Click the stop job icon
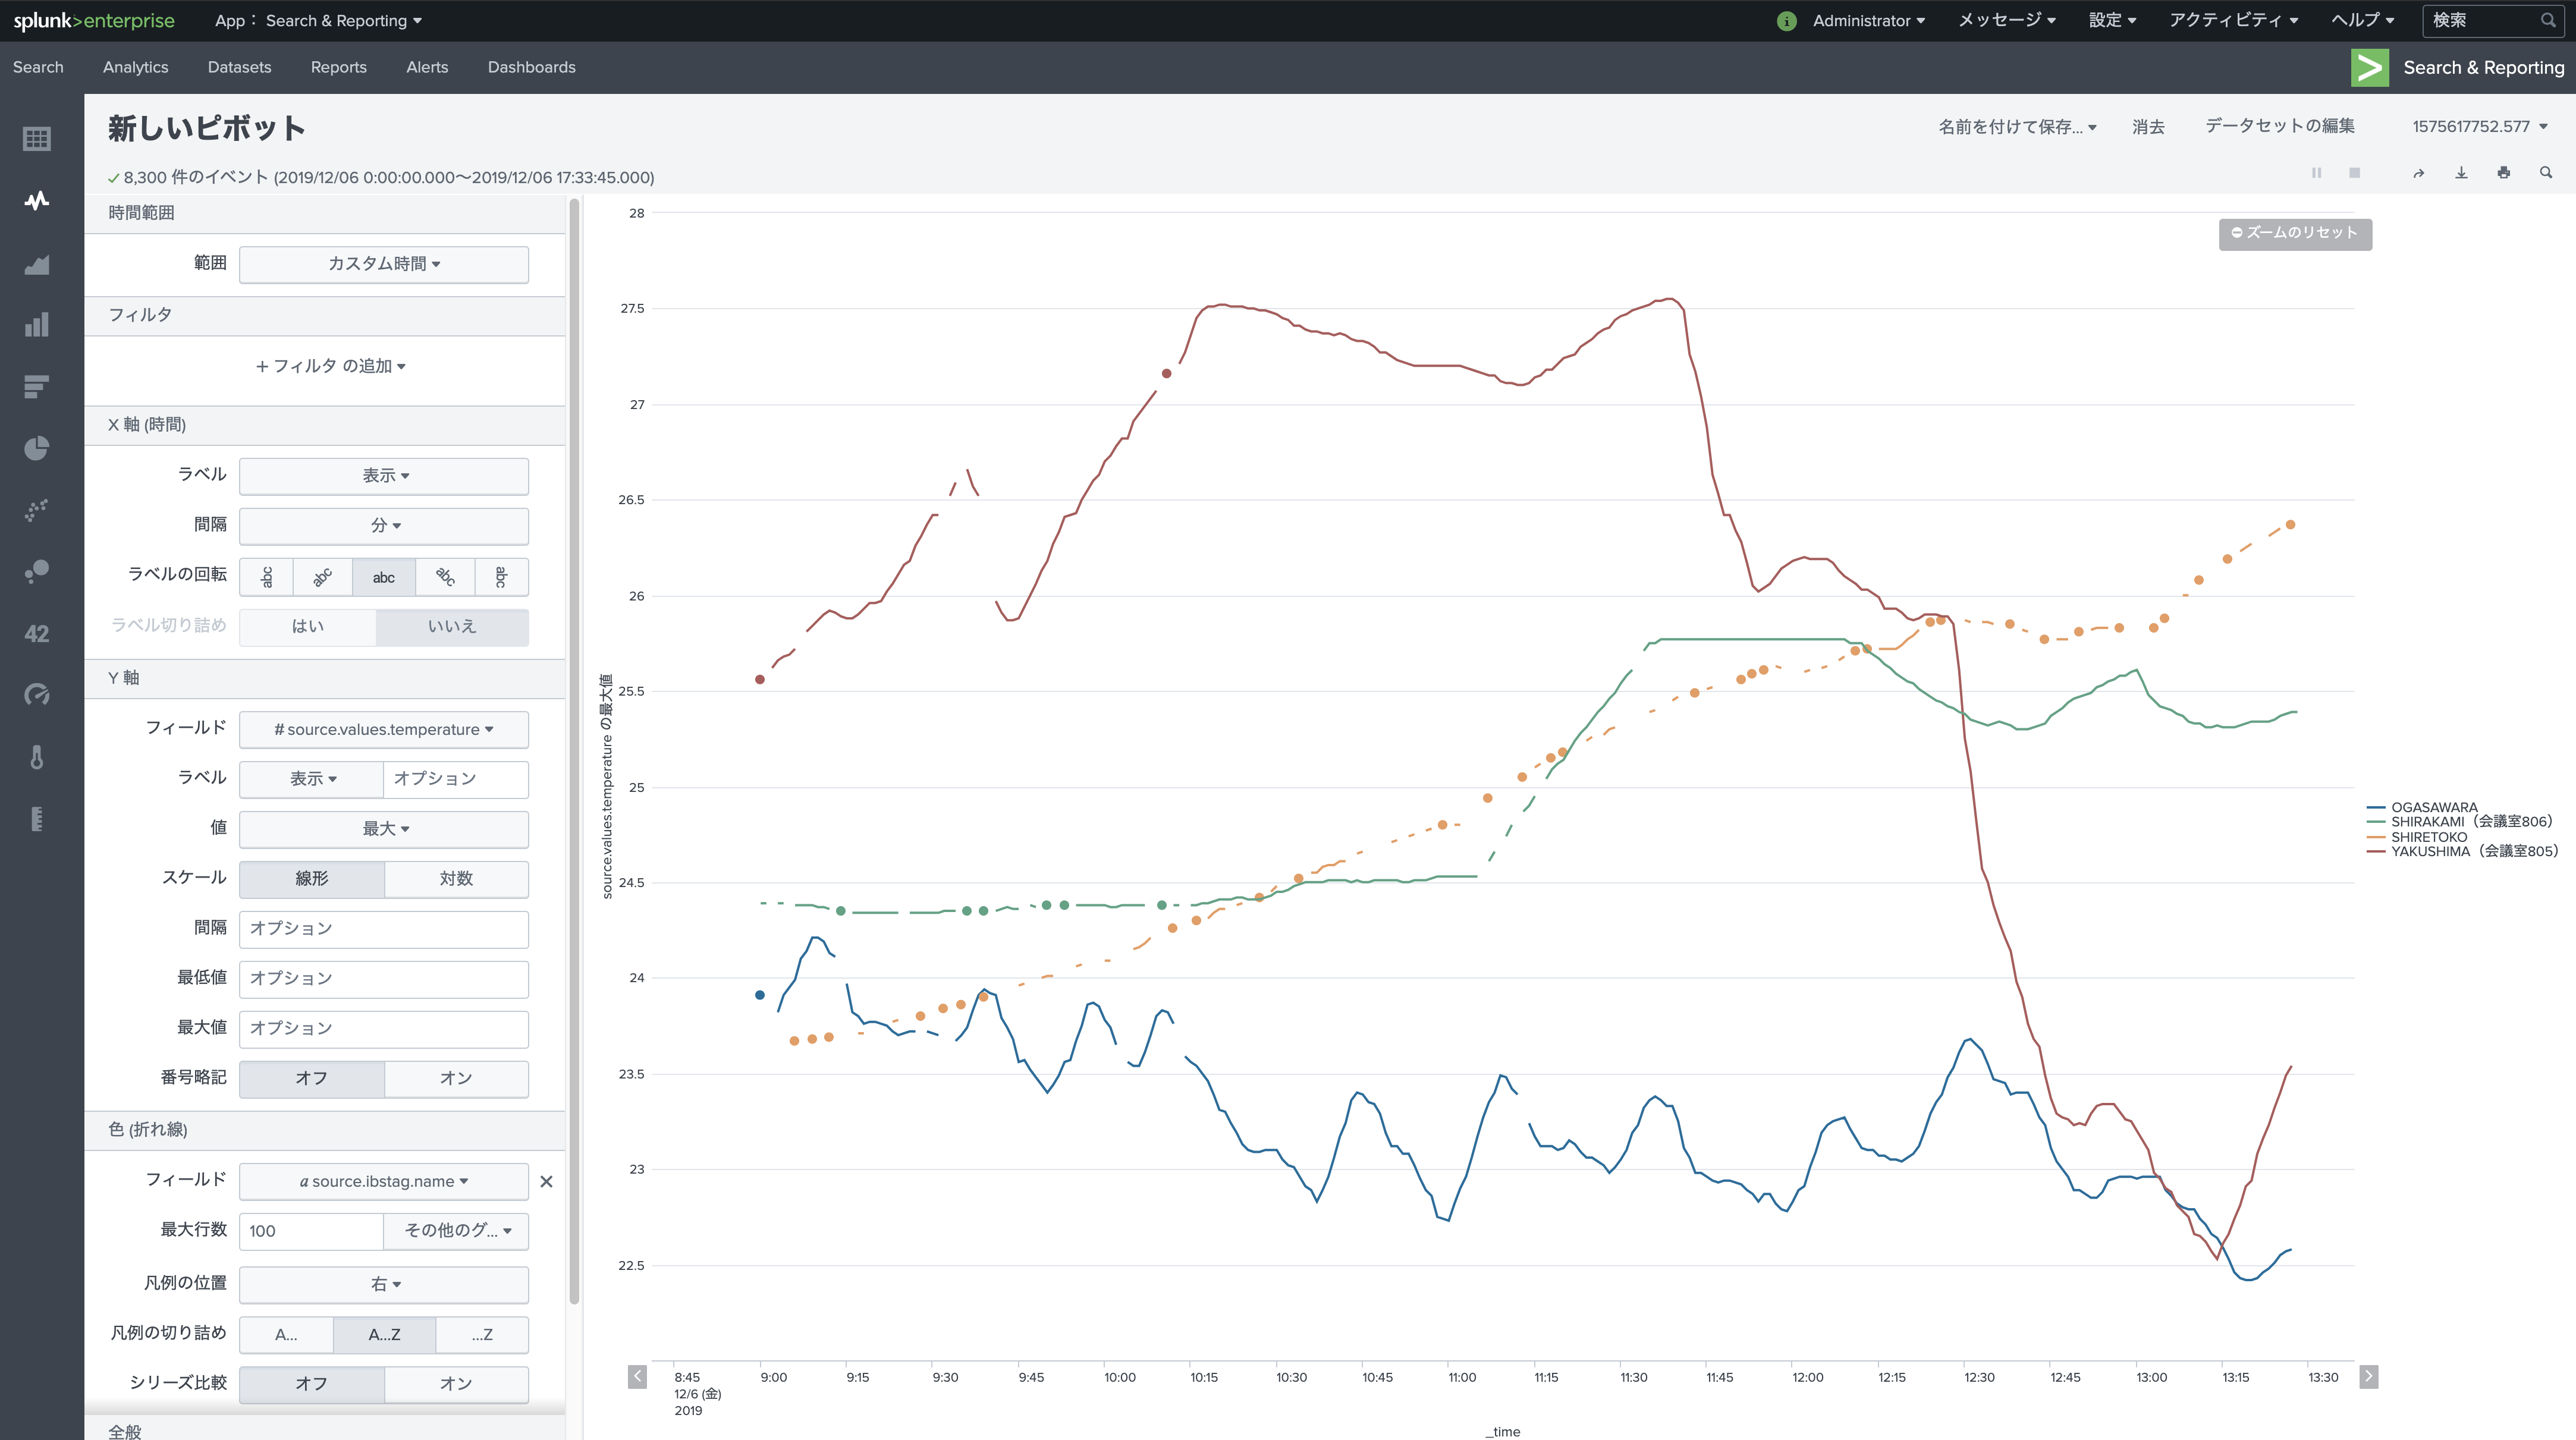 2355,173
